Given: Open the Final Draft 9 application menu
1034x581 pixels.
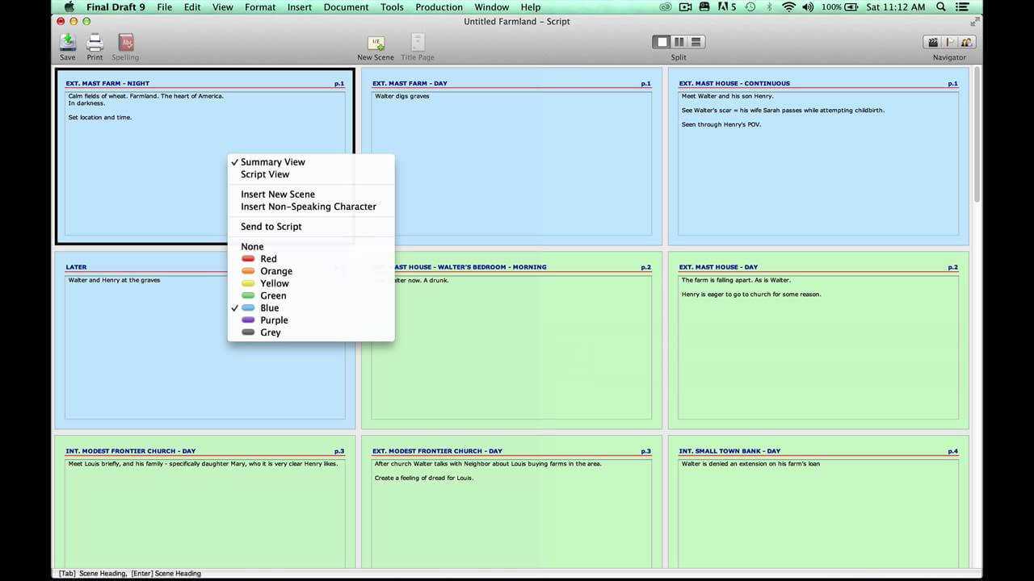Looking at the screenshot, I should [116, 7].
